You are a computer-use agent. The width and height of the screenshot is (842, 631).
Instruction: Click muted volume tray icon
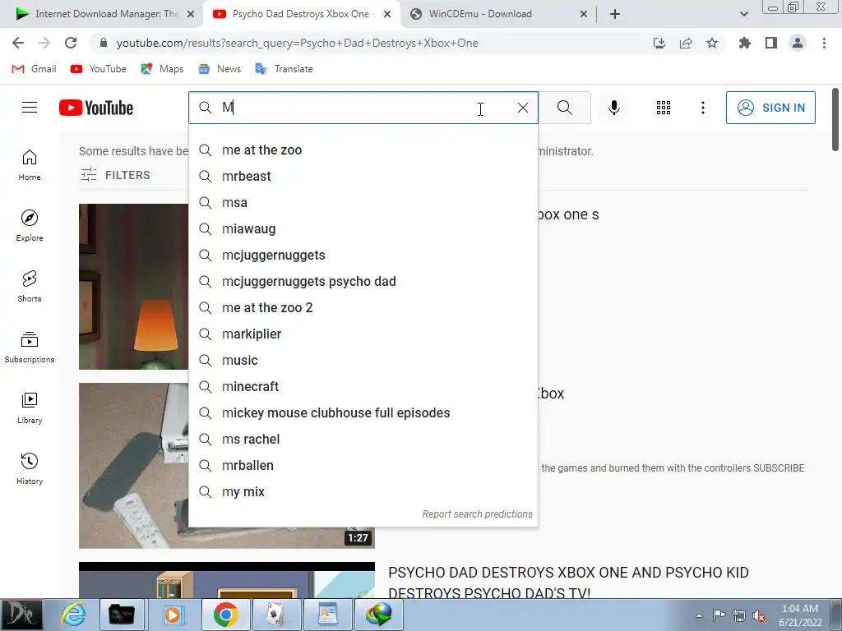point(759,615)
